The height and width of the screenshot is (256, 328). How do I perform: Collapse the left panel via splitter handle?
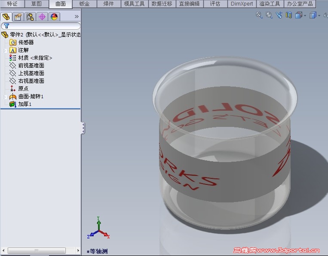[x=83, y=128]
